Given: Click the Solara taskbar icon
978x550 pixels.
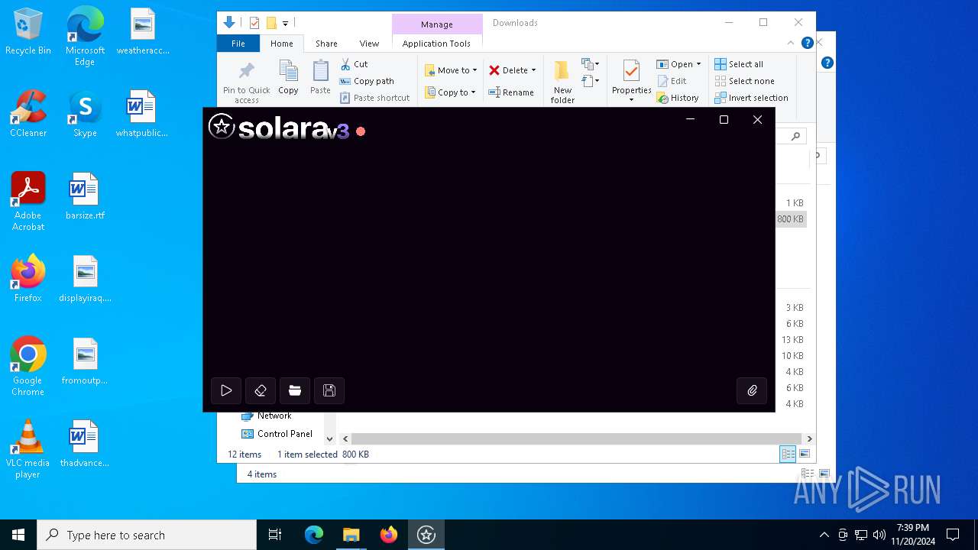Looking at the screenshot, I should [x=426, y=535].
